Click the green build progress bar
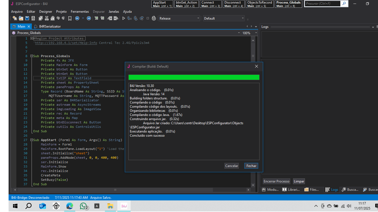Viewport: 378px width, 212px height. 194,77
